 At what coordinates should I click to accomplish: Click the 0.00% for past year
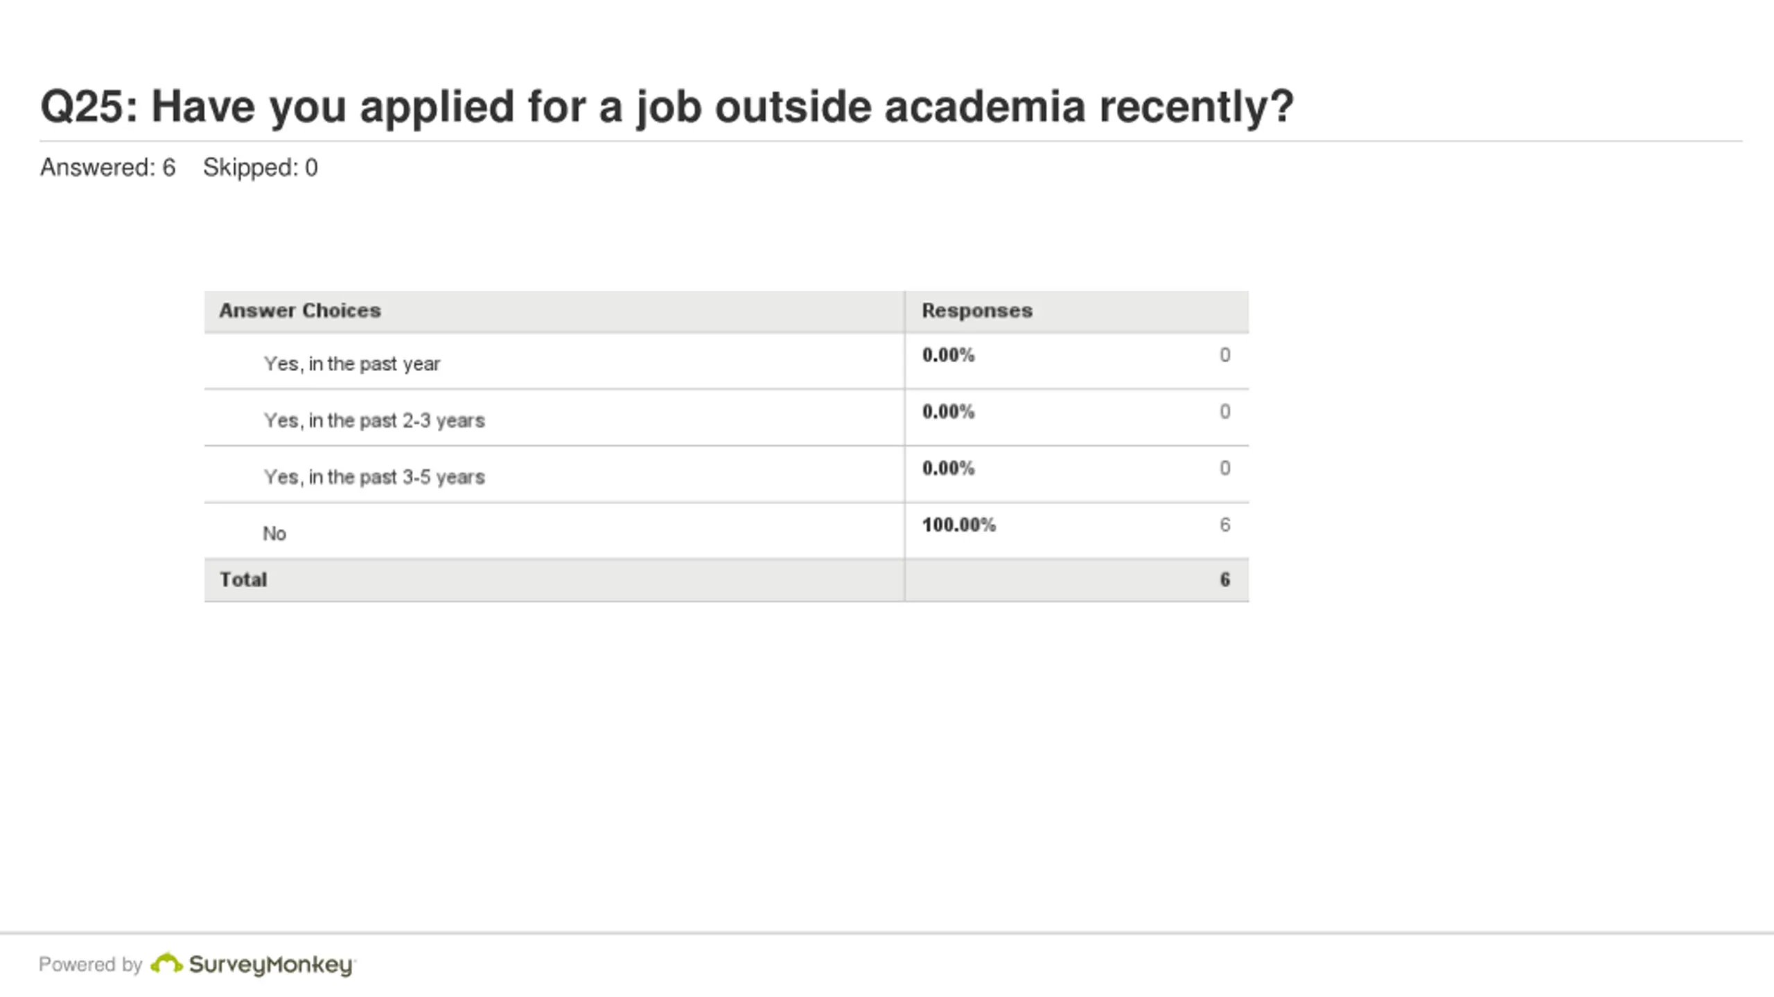tap(948, 355)
